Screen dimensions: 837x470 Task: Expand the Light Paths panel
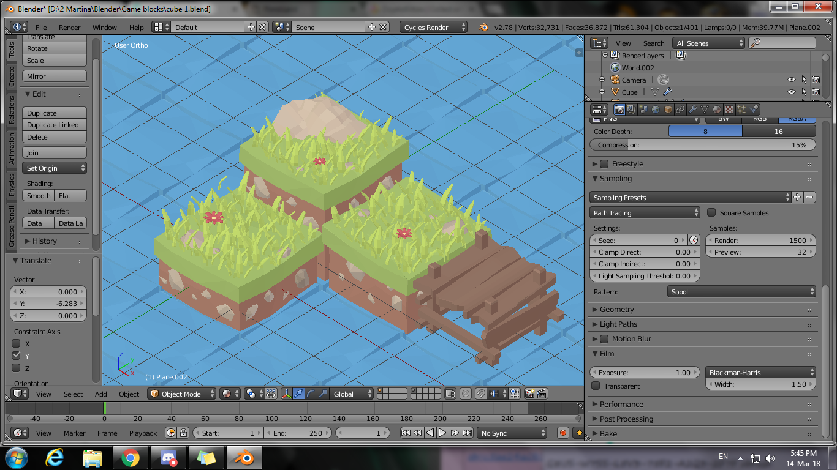point(618,324)
